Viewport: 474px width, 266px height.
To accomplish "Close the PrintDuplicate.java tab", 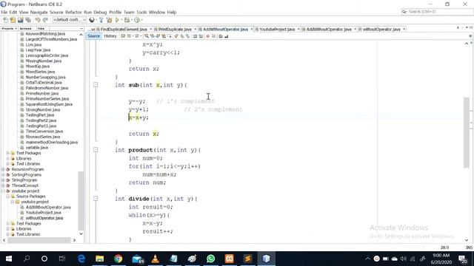I will pos(195,30).
